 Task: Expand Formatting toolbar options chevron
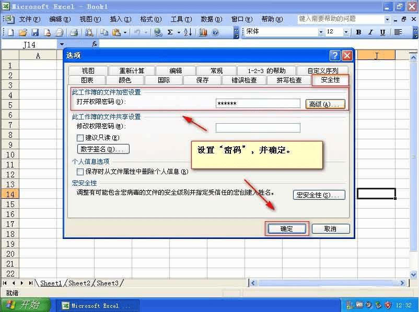point(415,32)
